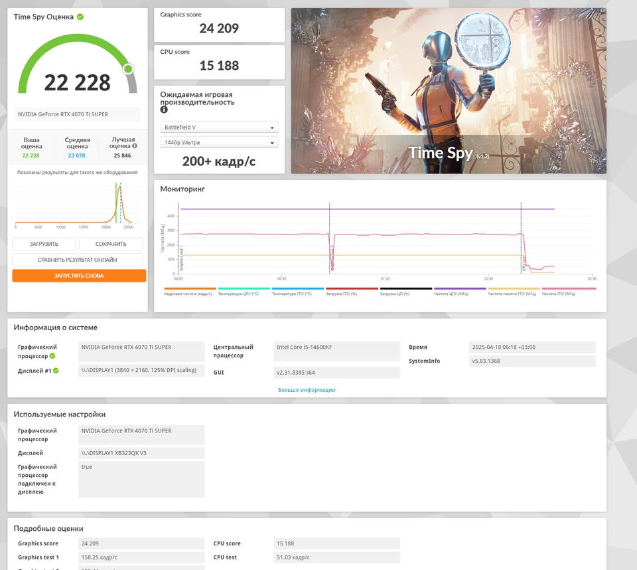The width and height of the screenshot is (637, 570).
Task: Click the info icon under Ожидаемая игровая производительность
Action: [164, 110]
